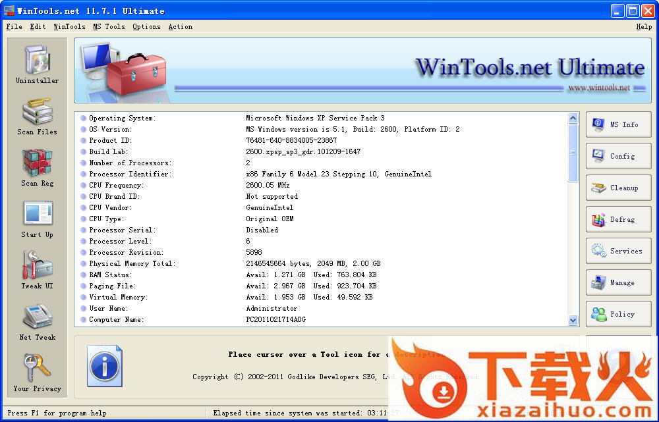Click the Services button
Image resolution: width=659 pixels, height=422 pixels.
pyautogui.click(x=619, y=251)
